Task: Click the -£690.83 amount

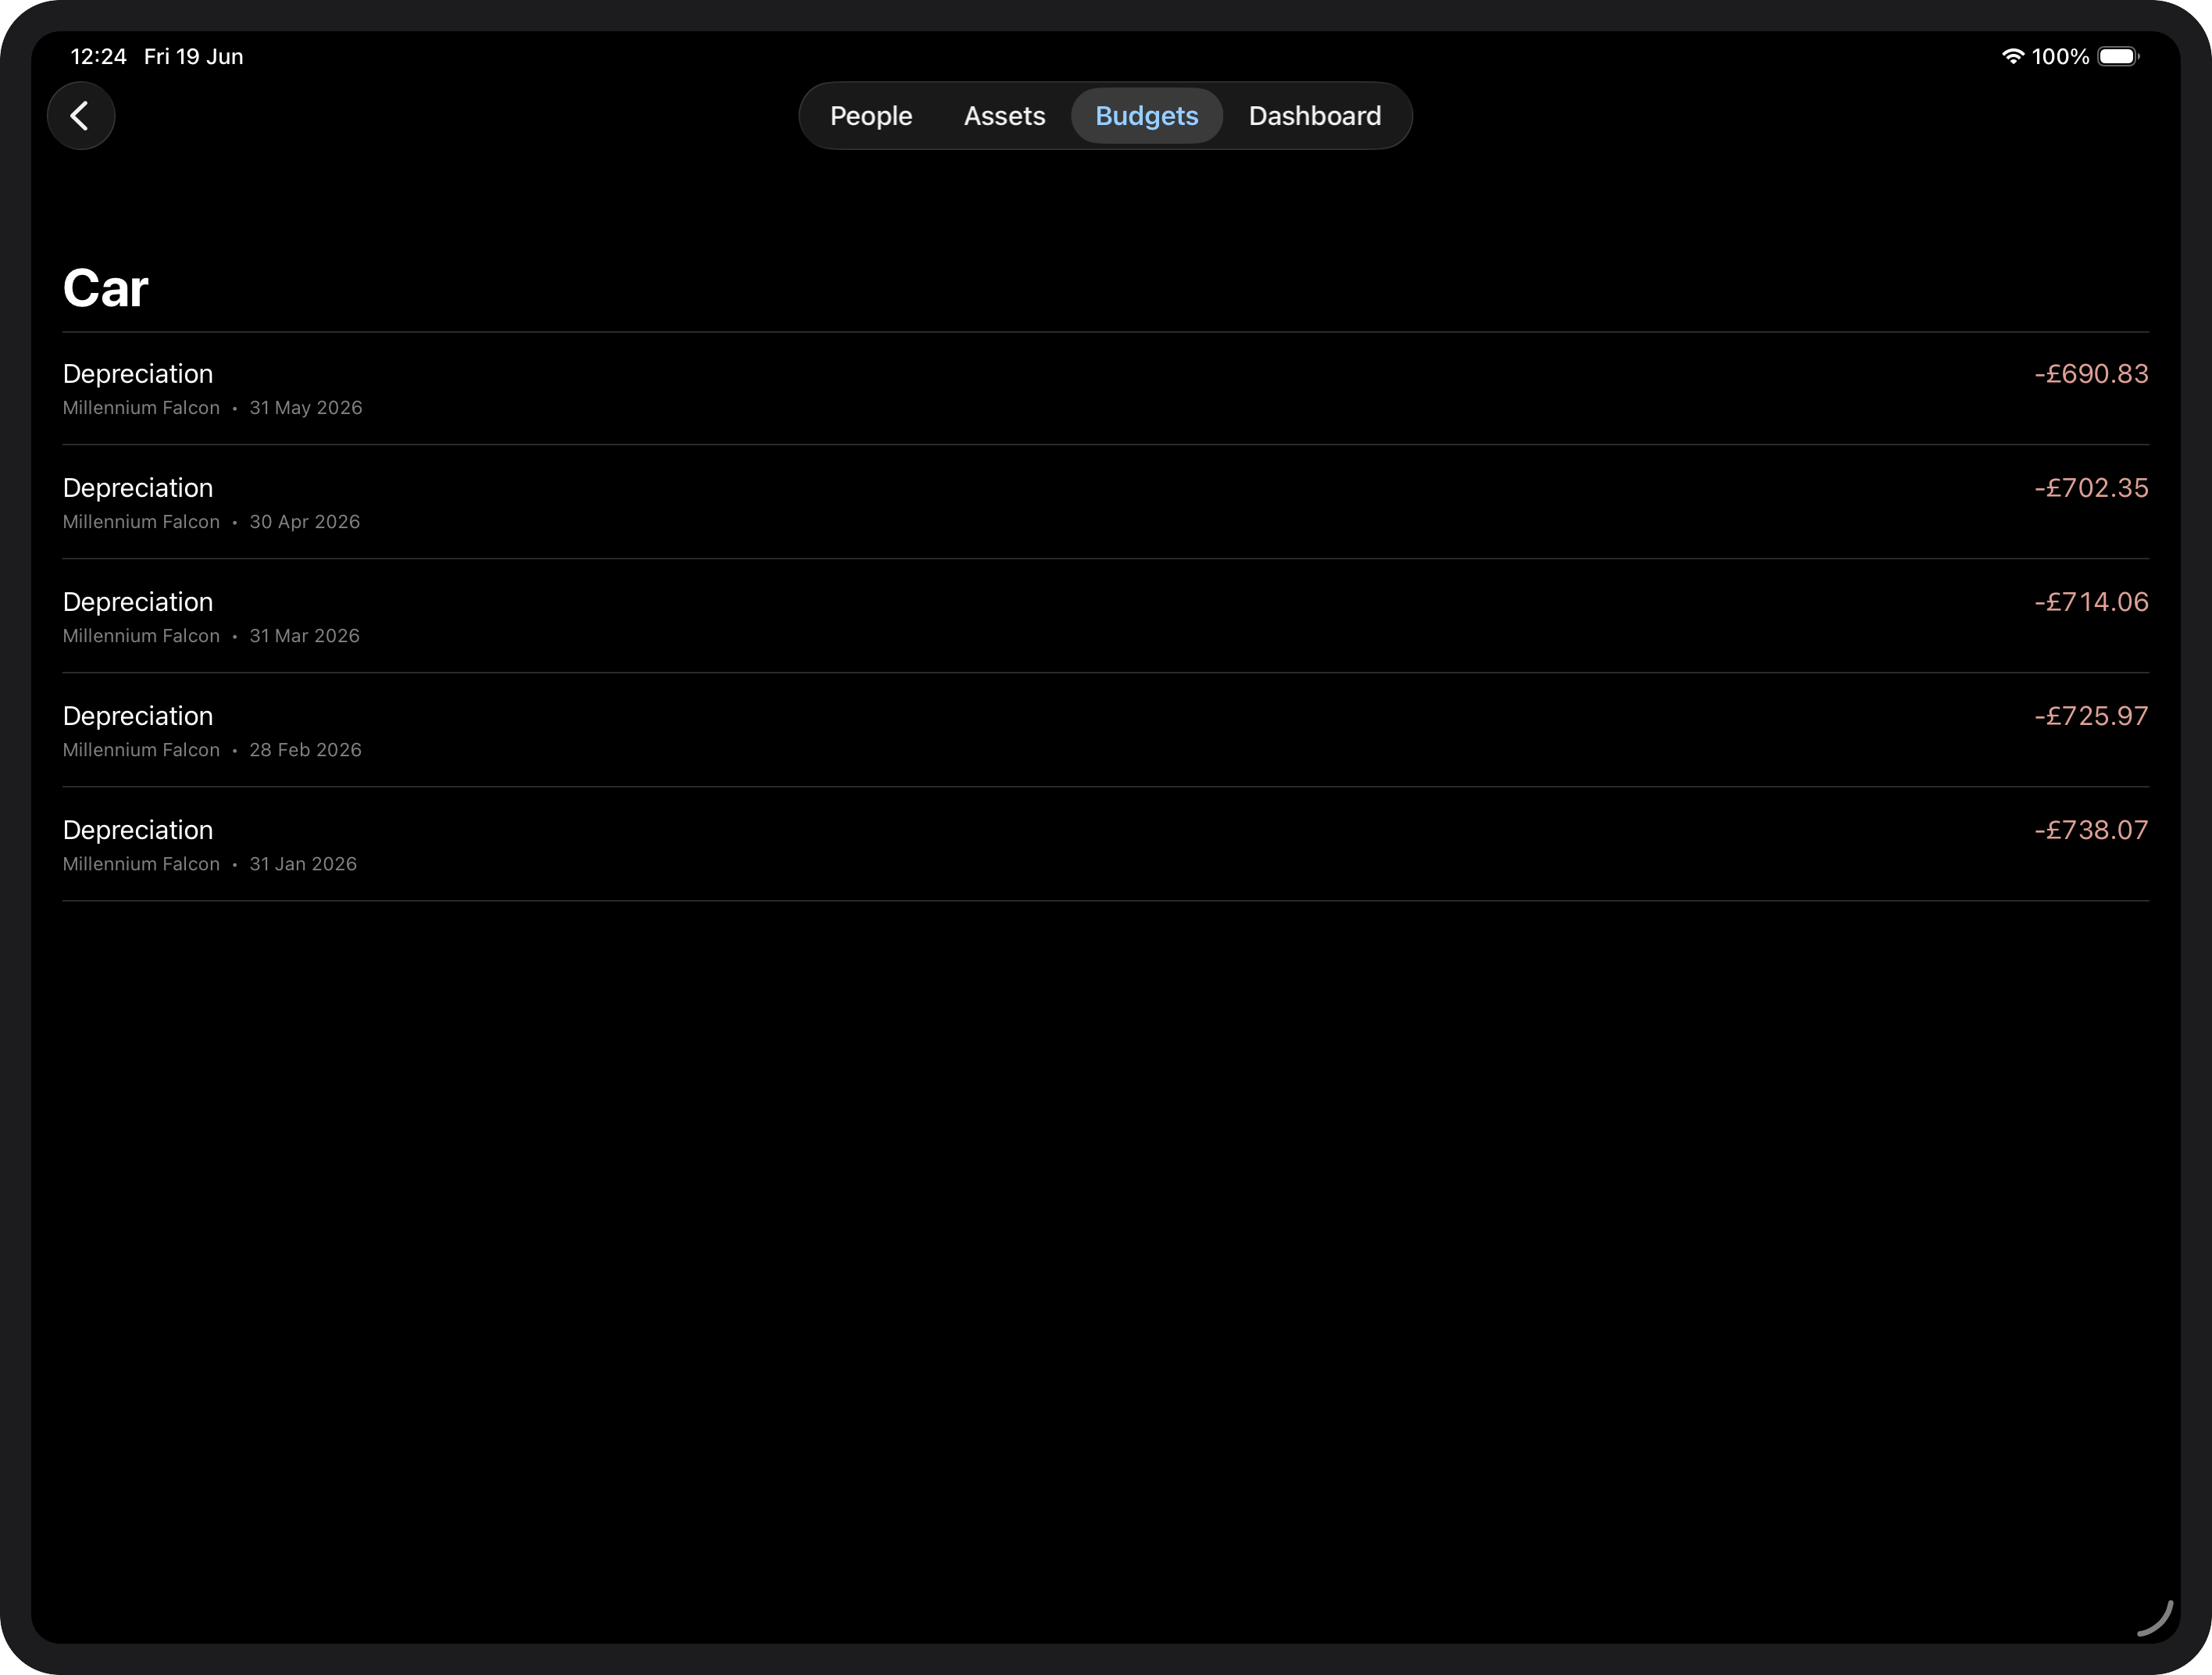Action: point(2091,374)
